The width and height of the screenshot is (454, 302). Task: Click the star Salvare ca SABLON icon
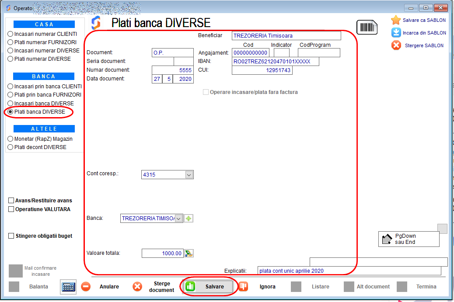(396, 20)
